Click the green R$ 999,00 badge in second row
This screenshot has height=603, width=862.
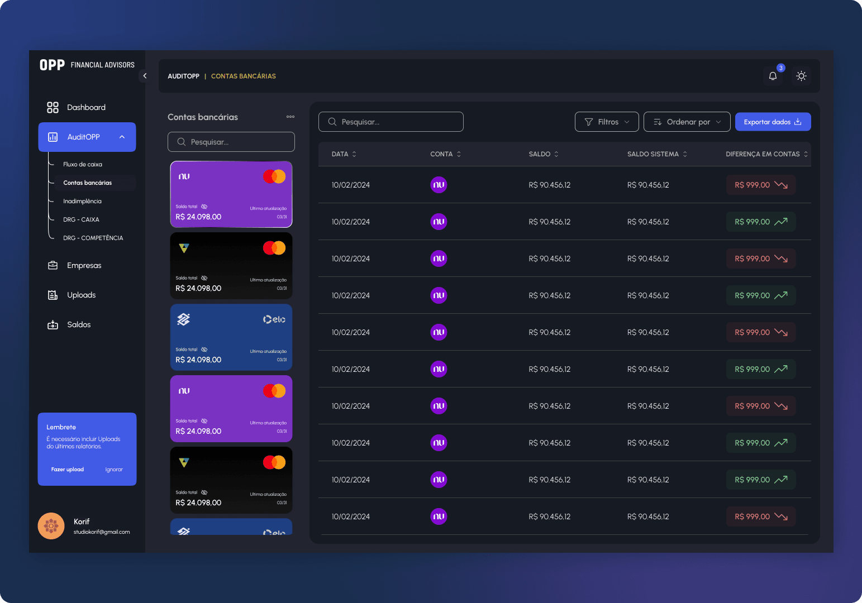761,222
